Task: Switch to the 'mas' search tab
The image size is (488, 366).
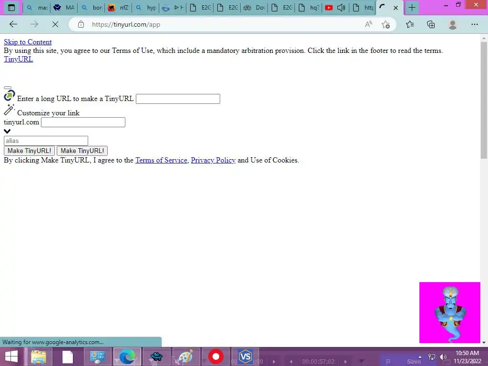Action: 37,8
